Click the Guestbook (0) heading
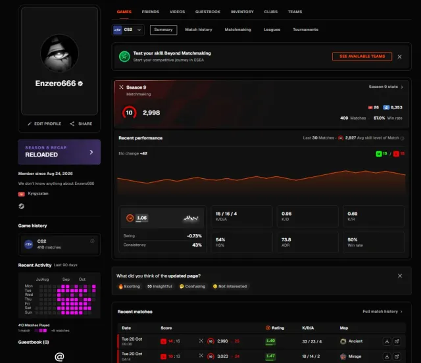 click(34, 342)
